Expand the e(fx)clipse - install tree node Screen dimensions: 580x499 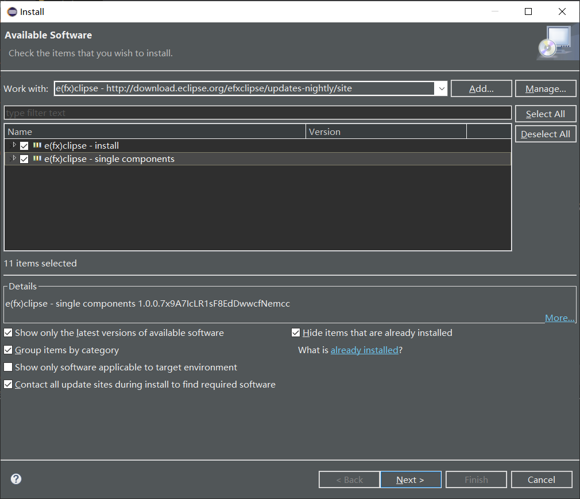pos(14,145)
